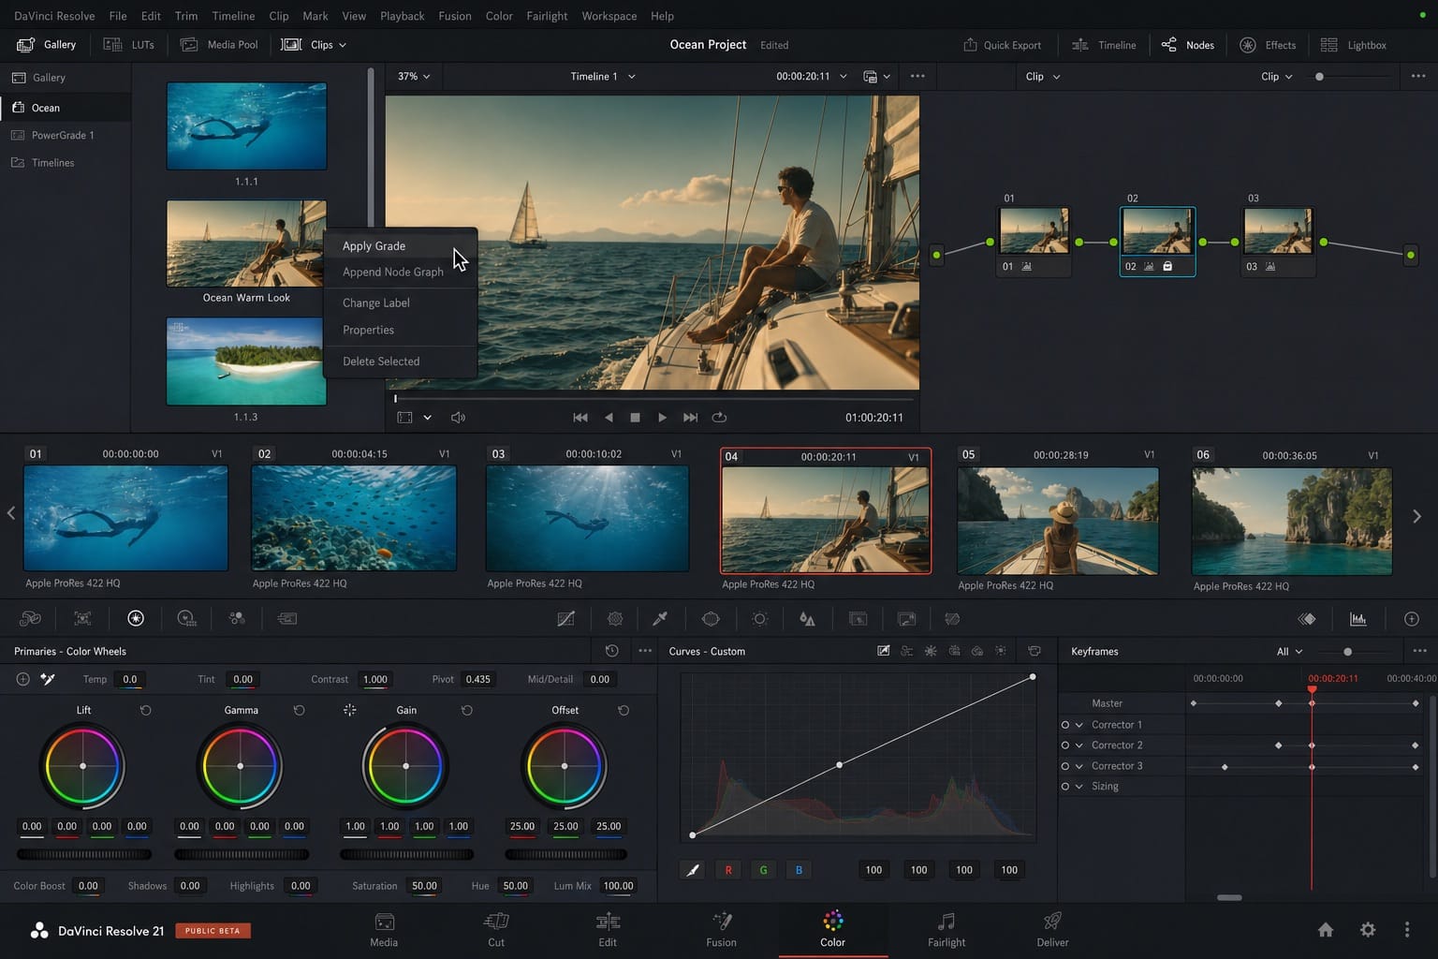1438x959 pixels.
Task: Open project home icon
Action: (1326, 930)
